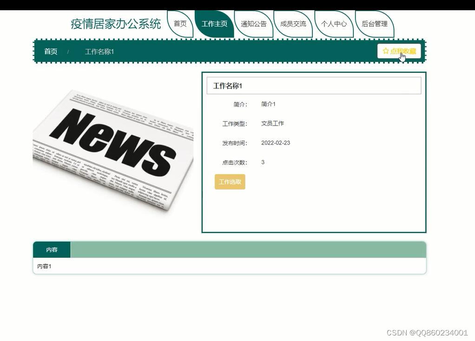Click the 内容1 content text
This screenshot has width=475, height=341.
pos(44,267)
